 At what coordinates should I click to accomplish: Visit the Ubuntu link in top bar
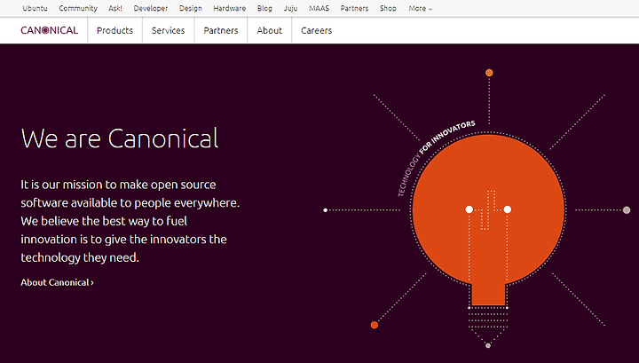click(35, 8)
